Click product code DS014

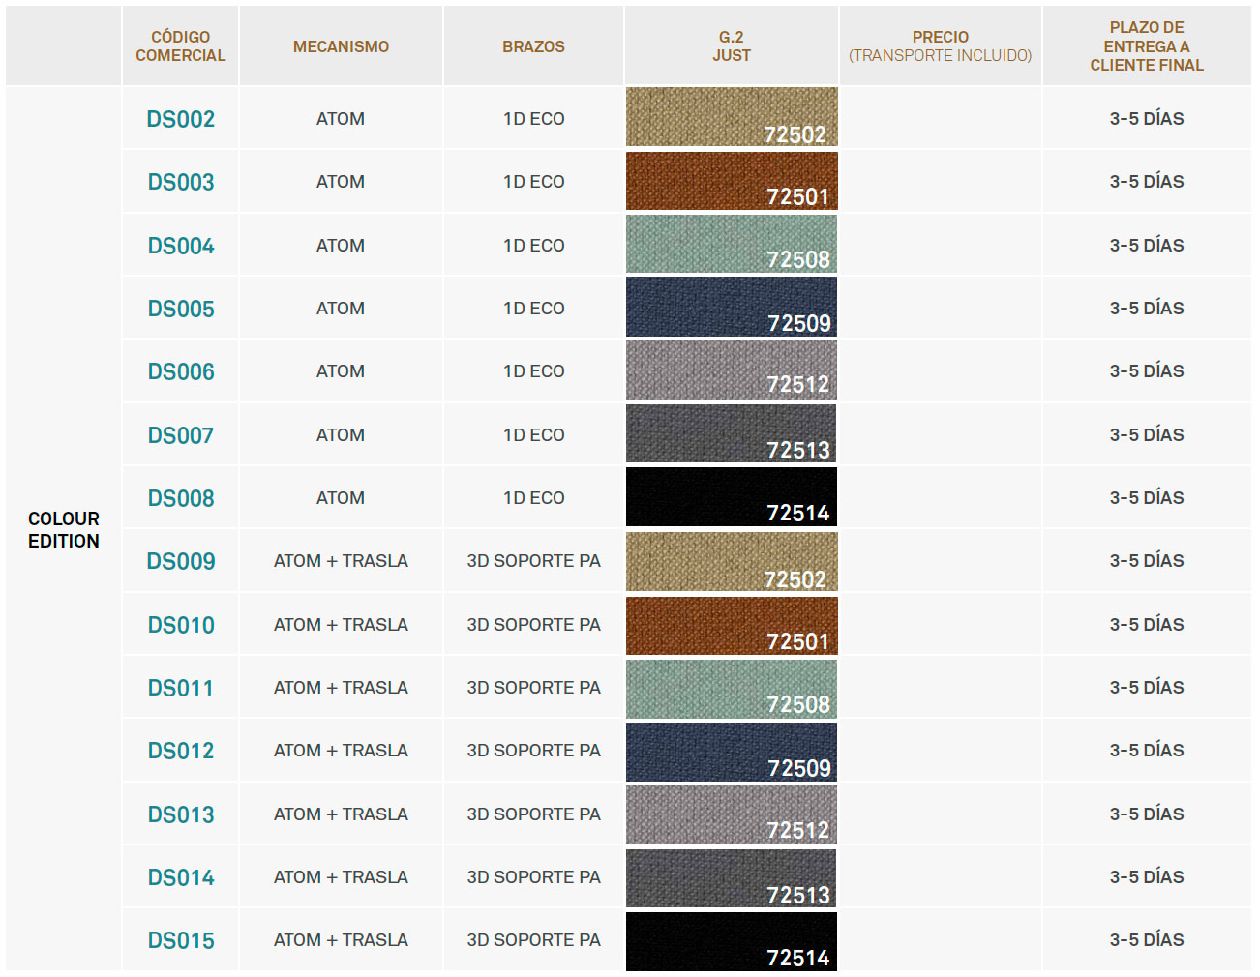click(x=181, y=877)
